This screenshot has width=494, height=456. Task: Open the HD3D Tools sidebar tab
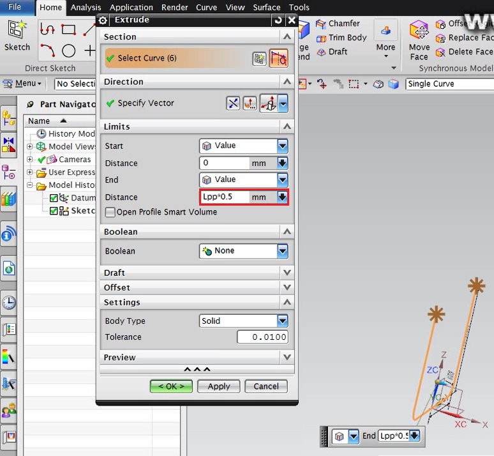pyautogui.click(x=8, y=235)
